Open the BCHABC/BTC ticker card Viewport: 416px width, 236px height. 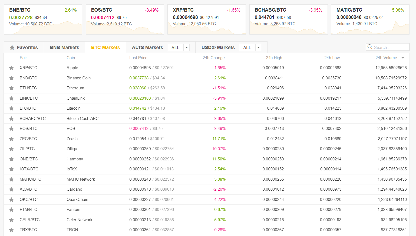click(x=289, y=19)
